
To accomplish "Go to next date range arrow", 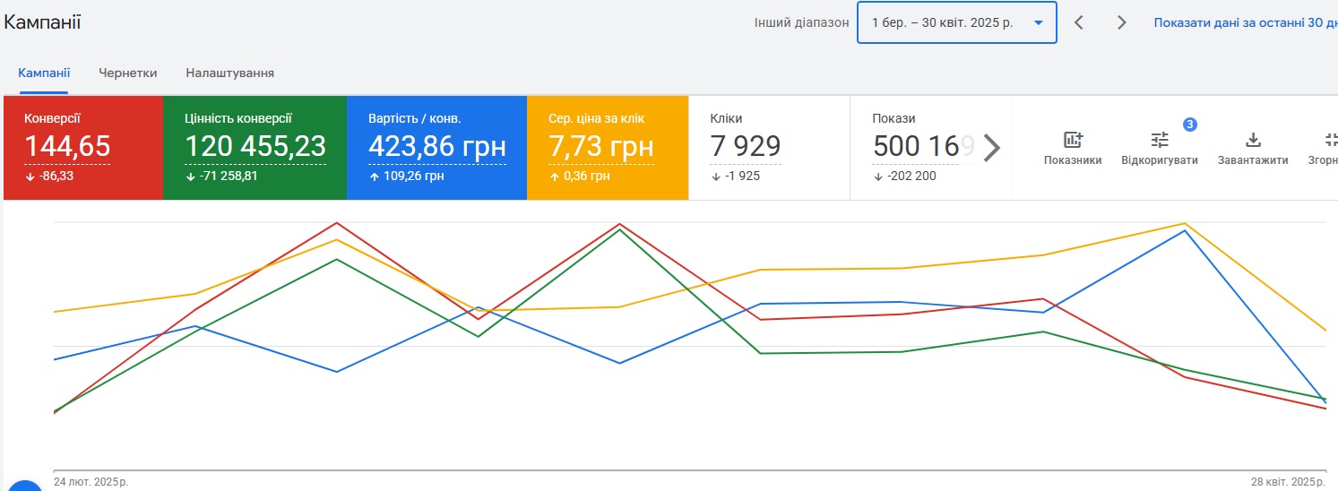I will 1121,22.
